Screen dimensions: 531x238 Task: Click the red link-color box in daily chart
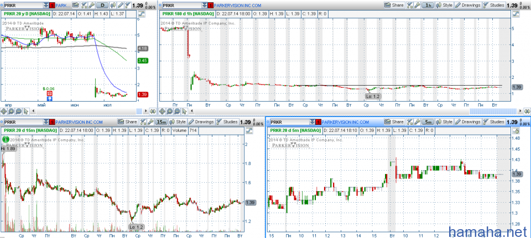(52, 6)
